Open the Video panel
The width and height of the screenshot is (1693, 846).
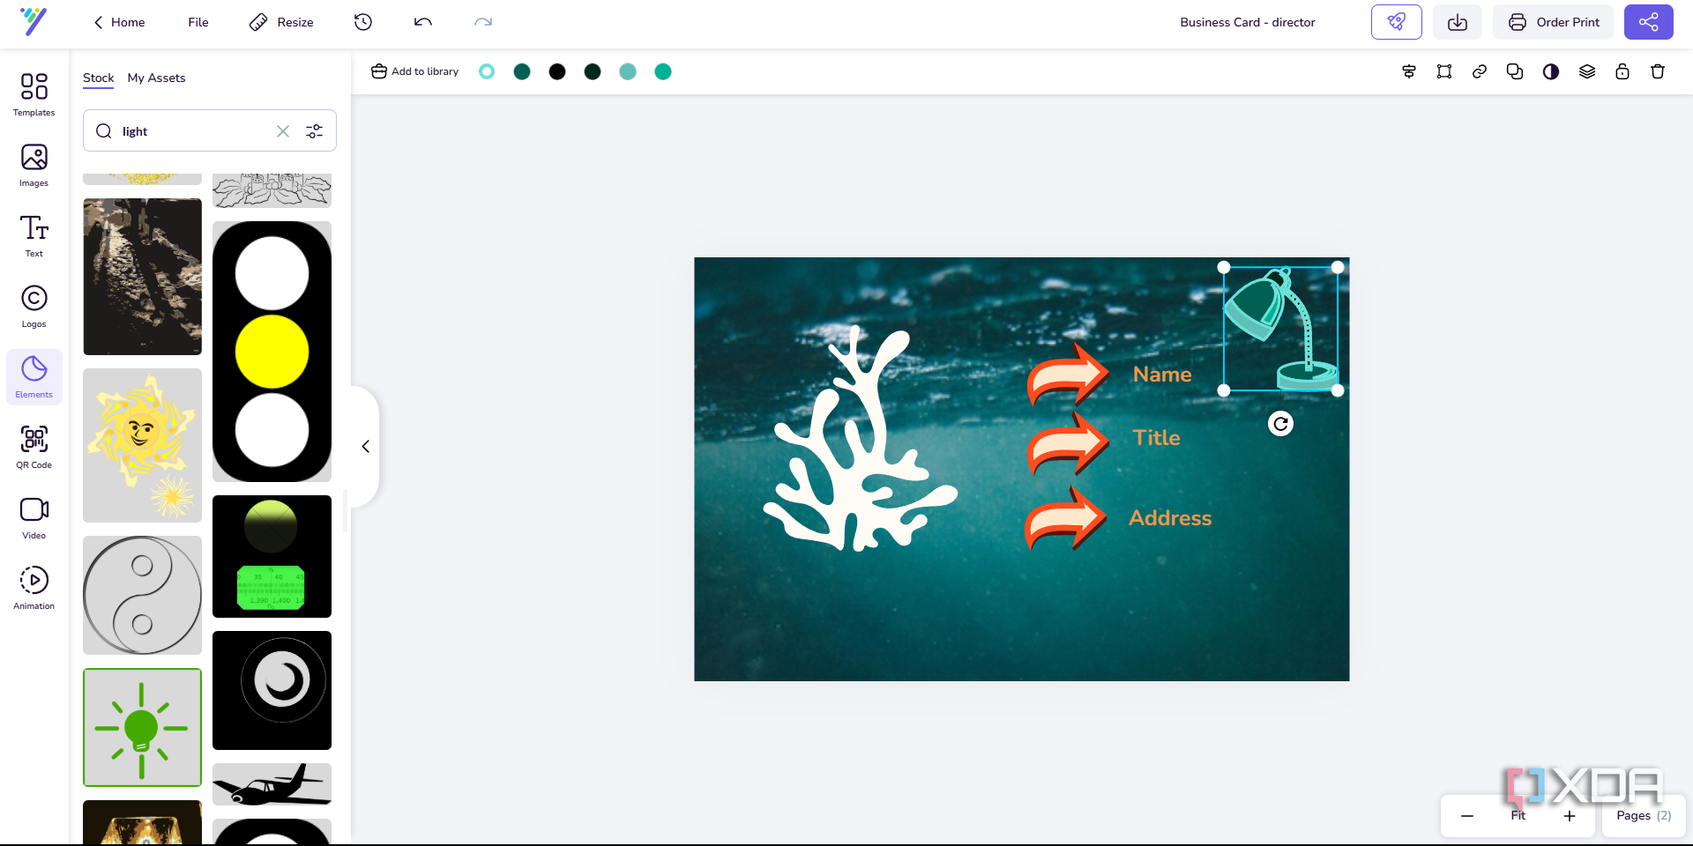click(x=34, y=518)
